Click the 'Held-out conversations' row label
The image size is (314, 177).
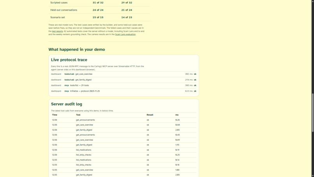[64, 10]
